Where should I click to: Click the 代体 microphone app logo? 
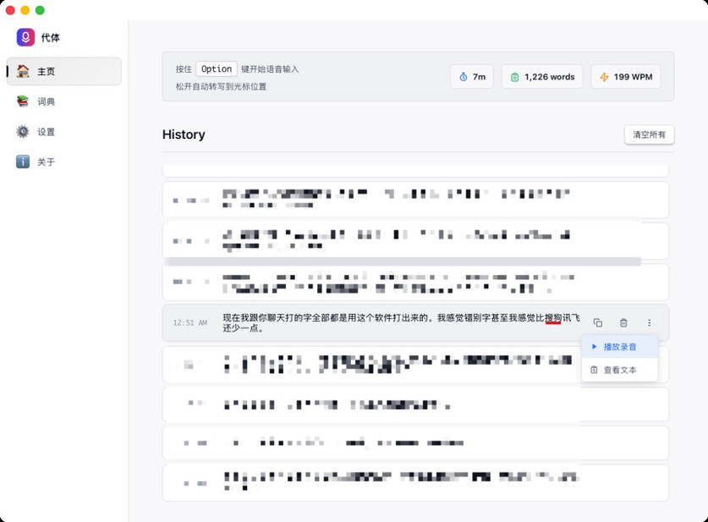25,37
